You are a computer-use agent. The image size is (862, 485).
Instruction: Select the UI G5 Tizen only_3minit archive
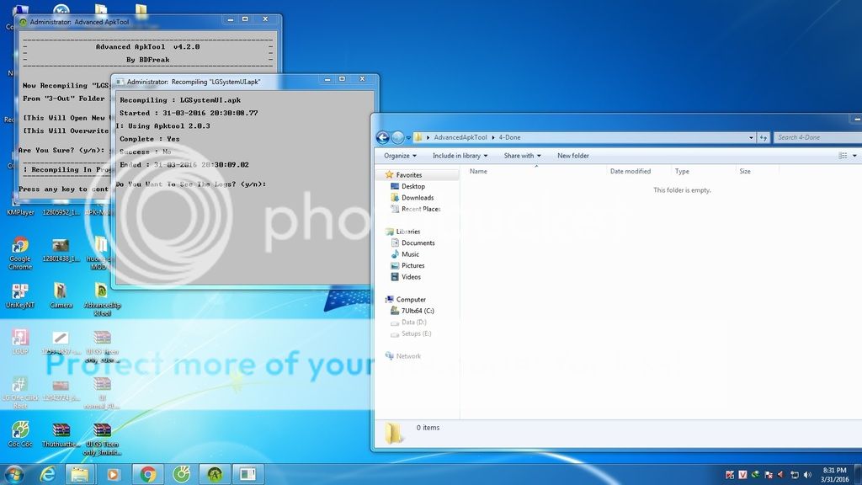point(102,438)
